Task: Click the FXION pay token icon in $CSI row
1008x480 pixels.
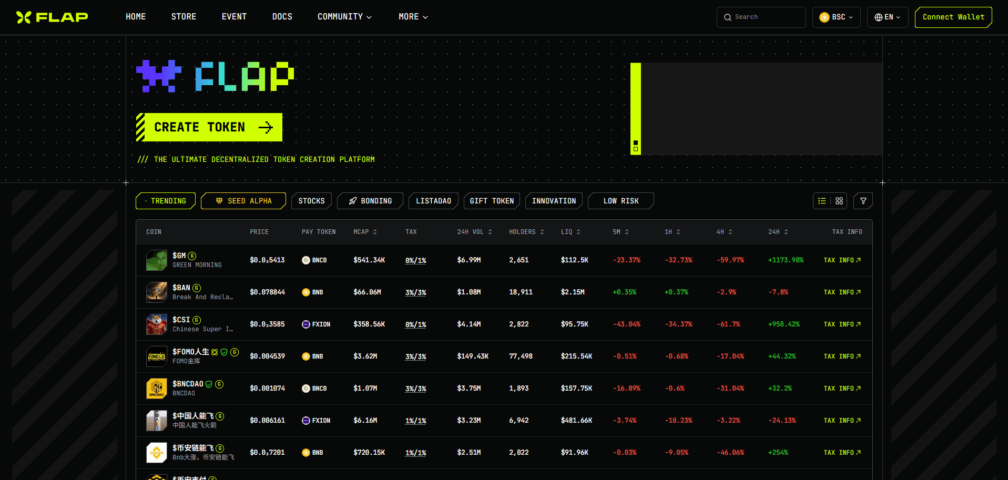Action: [306, 324]
